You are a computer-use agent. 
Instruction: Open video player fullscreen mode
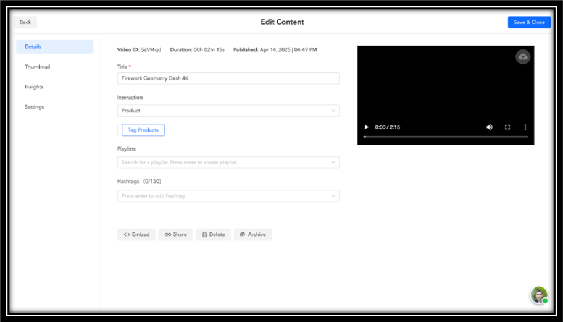[x=507, y=127]
